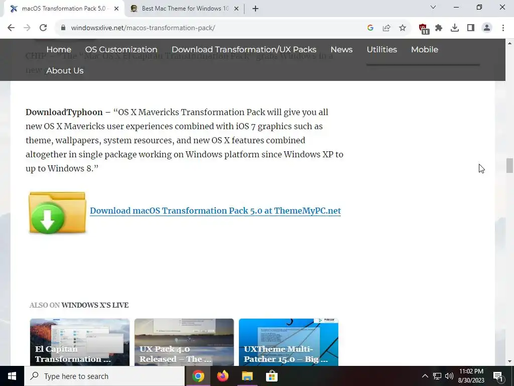The height and width of the screenshot is (386, 514).
Task: Open Firefox from the taskbar
Action: click(x=222, y=376)
